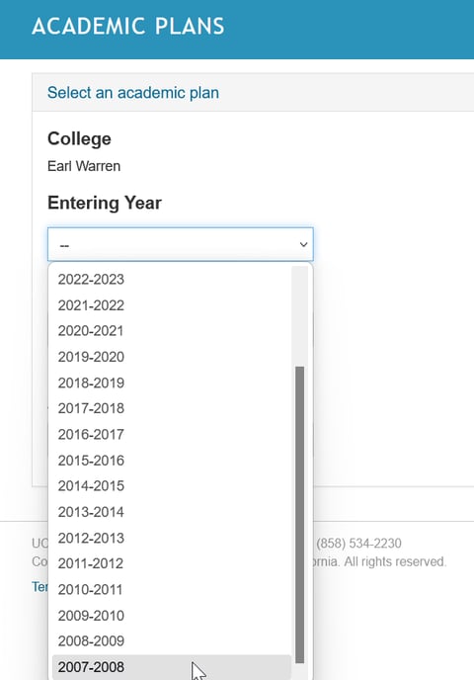Viewport: 474px width, 680px height.
Task: Select 2022-2023 entering year option
Action: pos(171,280)
